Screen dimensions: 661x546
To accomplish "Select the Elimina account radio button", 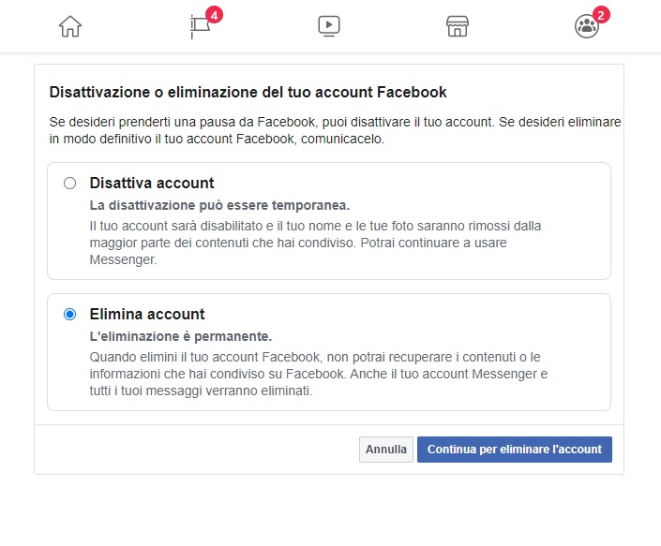I will (x=70, y=314).
